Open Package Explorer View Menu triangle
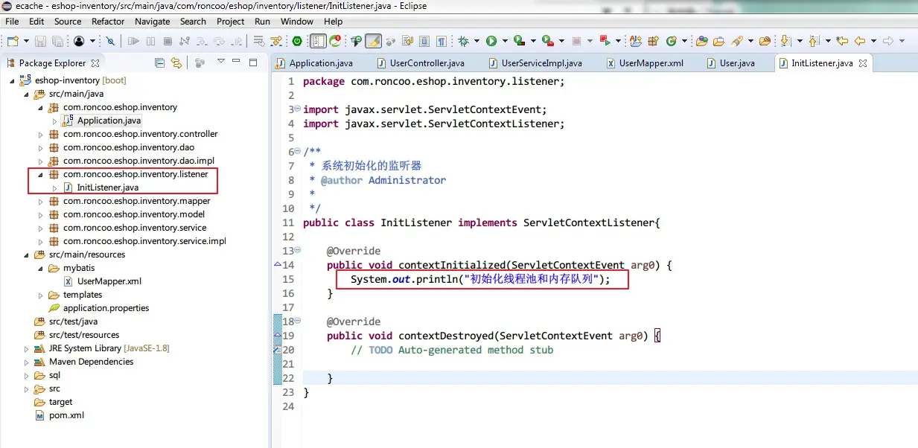918x448 pixels. tap(221, 62)
